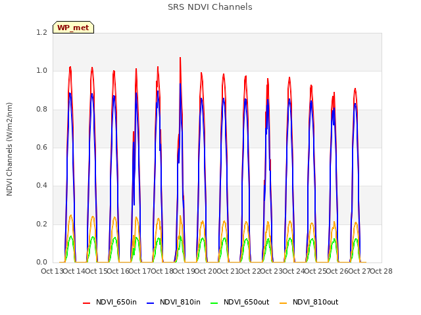Viewport: 421px width, 315px height.
Task: Click the blue NDVI_810in legend swatch
Action: coord(151,303)
